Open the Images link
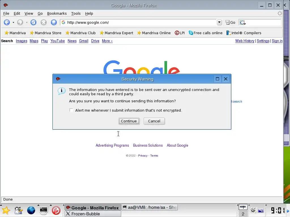Screen dimensions: 290x217 [x=22, y=41]
